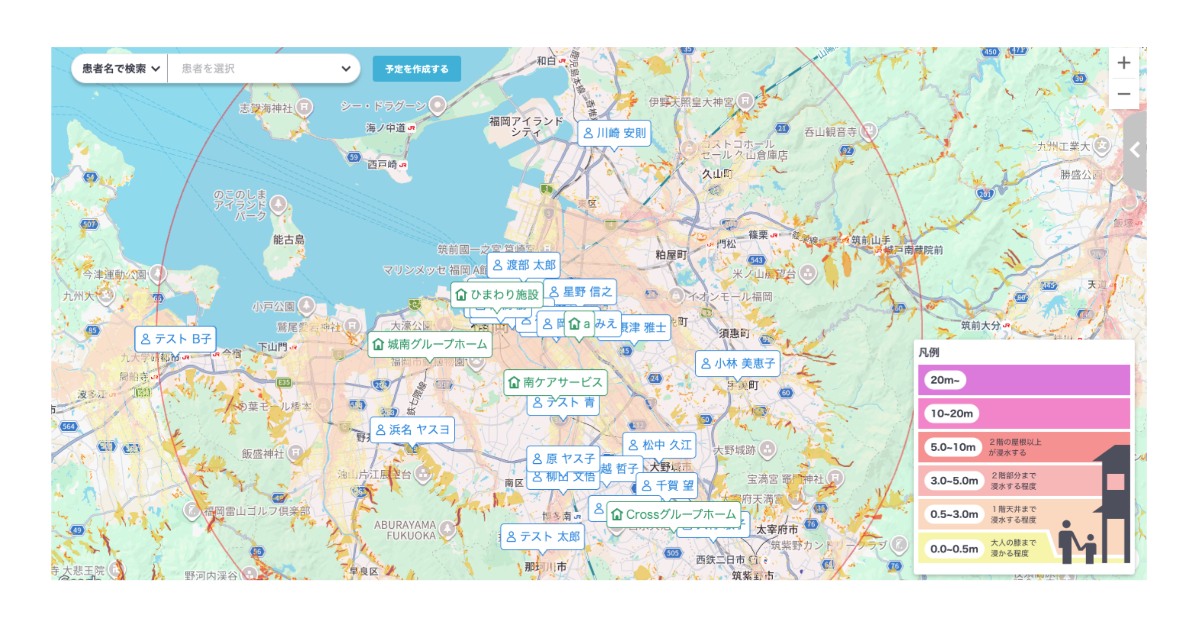Select patient marker 川崎 安則
1198x627 pixels.
click(x=614, y=133)
